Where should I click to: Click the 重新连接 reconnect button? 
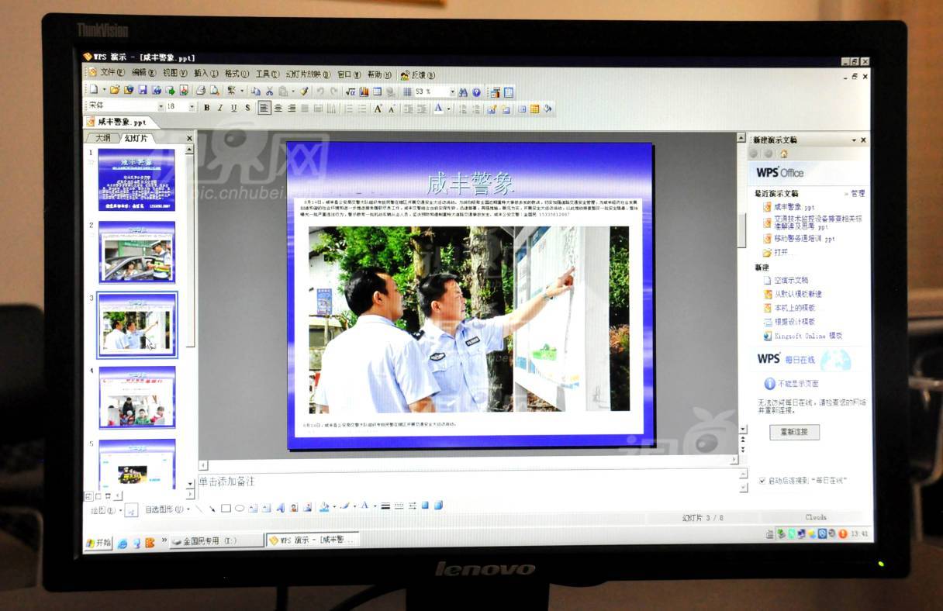[x=794, y=433]
